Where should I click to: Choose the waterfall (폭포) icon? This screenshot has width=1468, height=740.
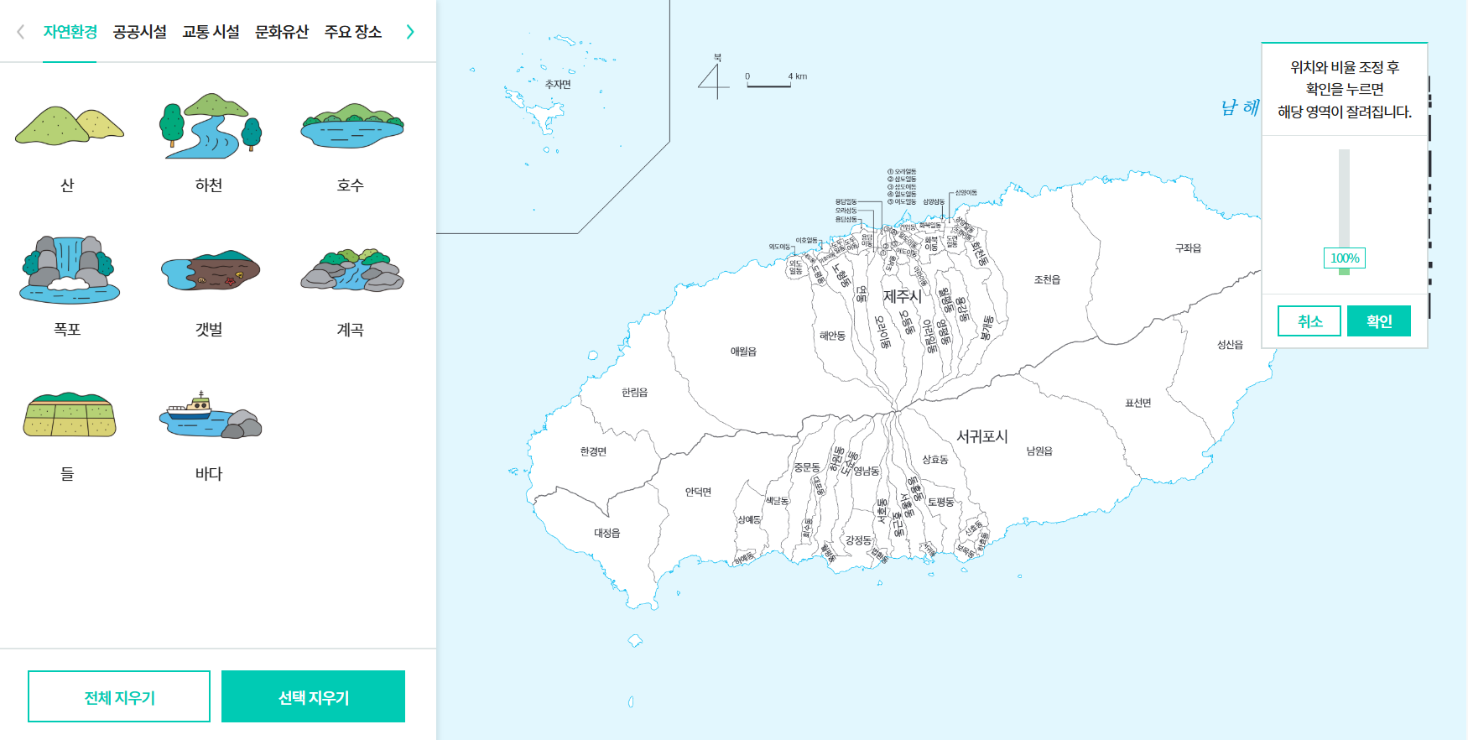pos(69,269)
